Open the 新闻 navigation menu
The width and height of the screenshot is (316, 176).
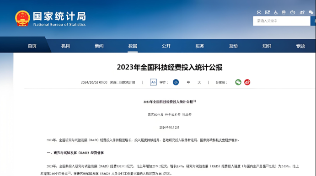coord(99,46)
